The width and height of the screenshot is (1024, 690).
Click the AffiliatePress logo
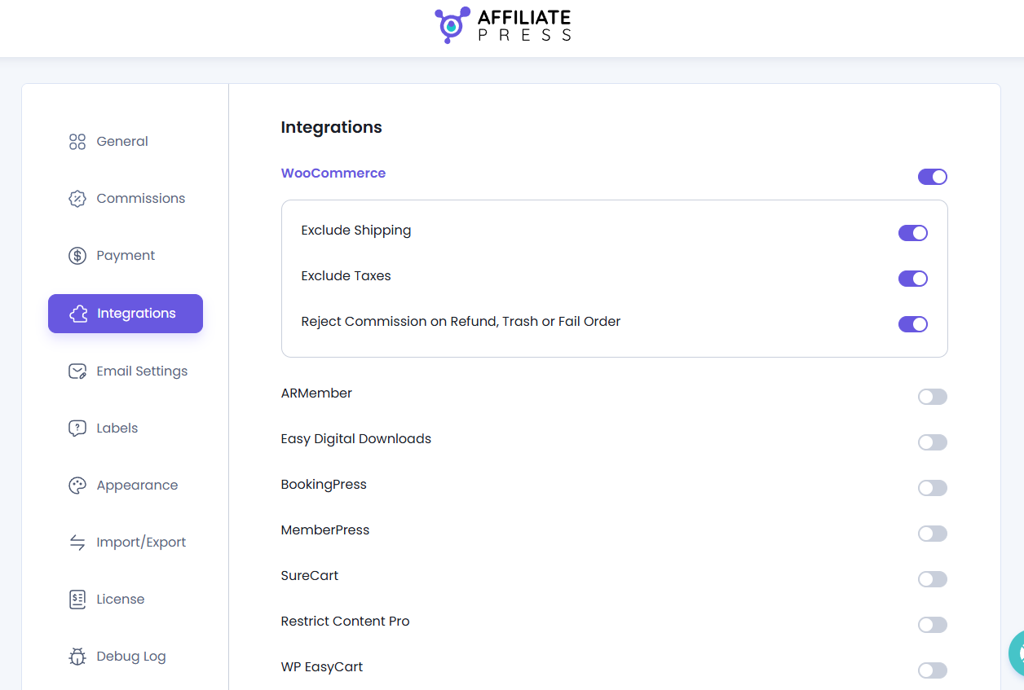tap(503, 25)
